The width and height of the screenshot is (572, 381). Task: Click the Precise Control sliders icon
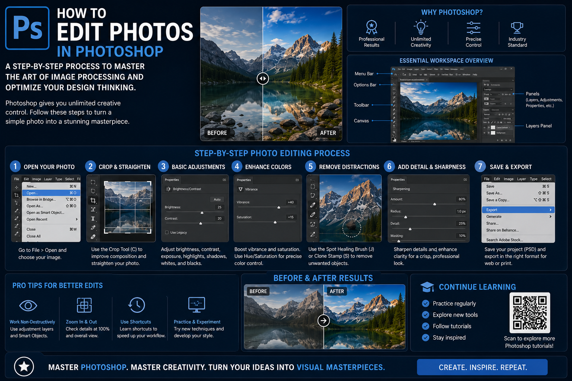pyautogui.click(x=473, y=28)
